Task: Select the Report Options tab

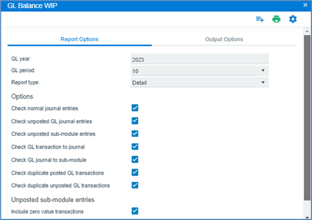Action: (79, 39)
